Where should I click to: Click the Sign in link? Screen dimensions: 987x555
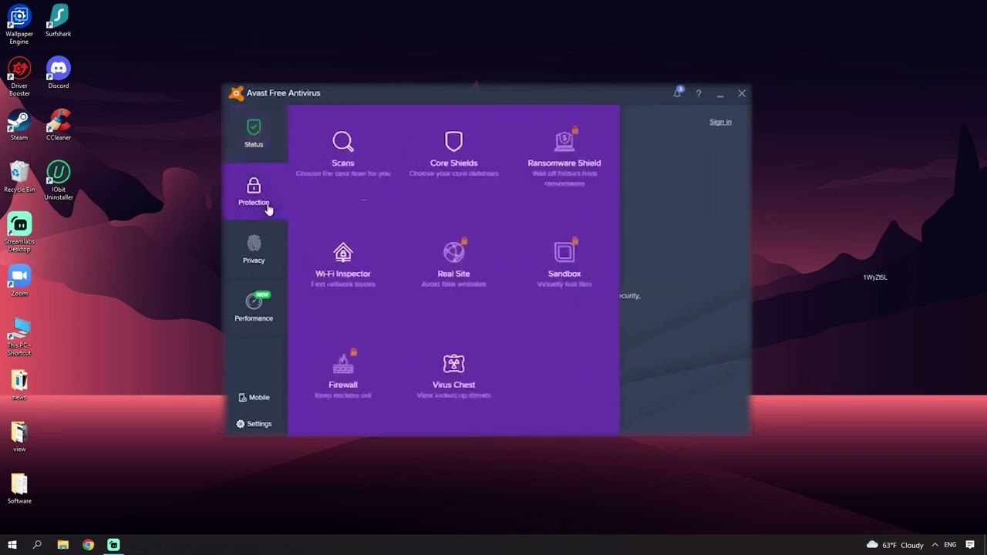pyautogui.click(x=720, y=122)
